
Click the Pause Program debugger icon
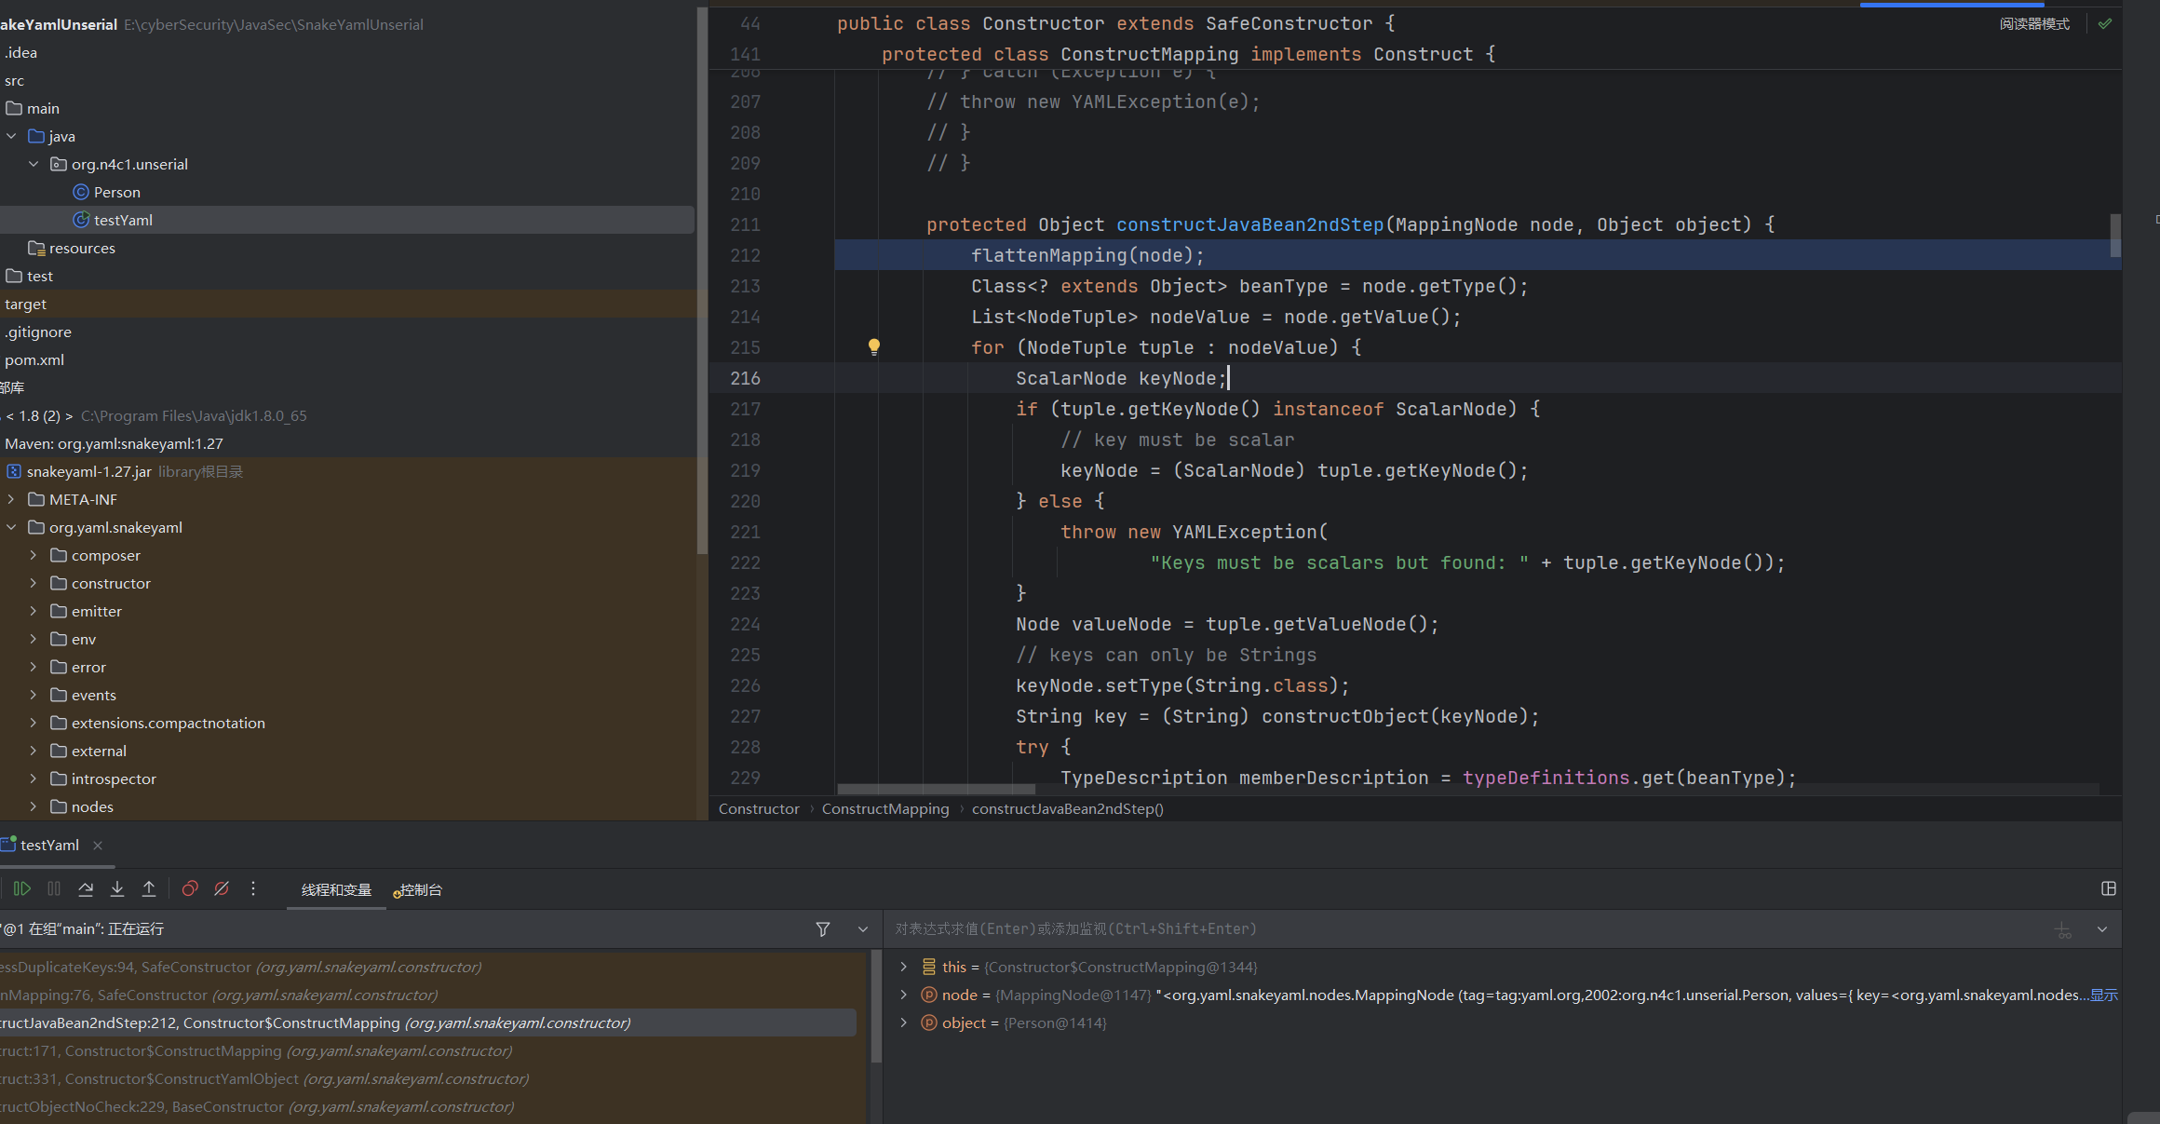[x=54, y=889]
